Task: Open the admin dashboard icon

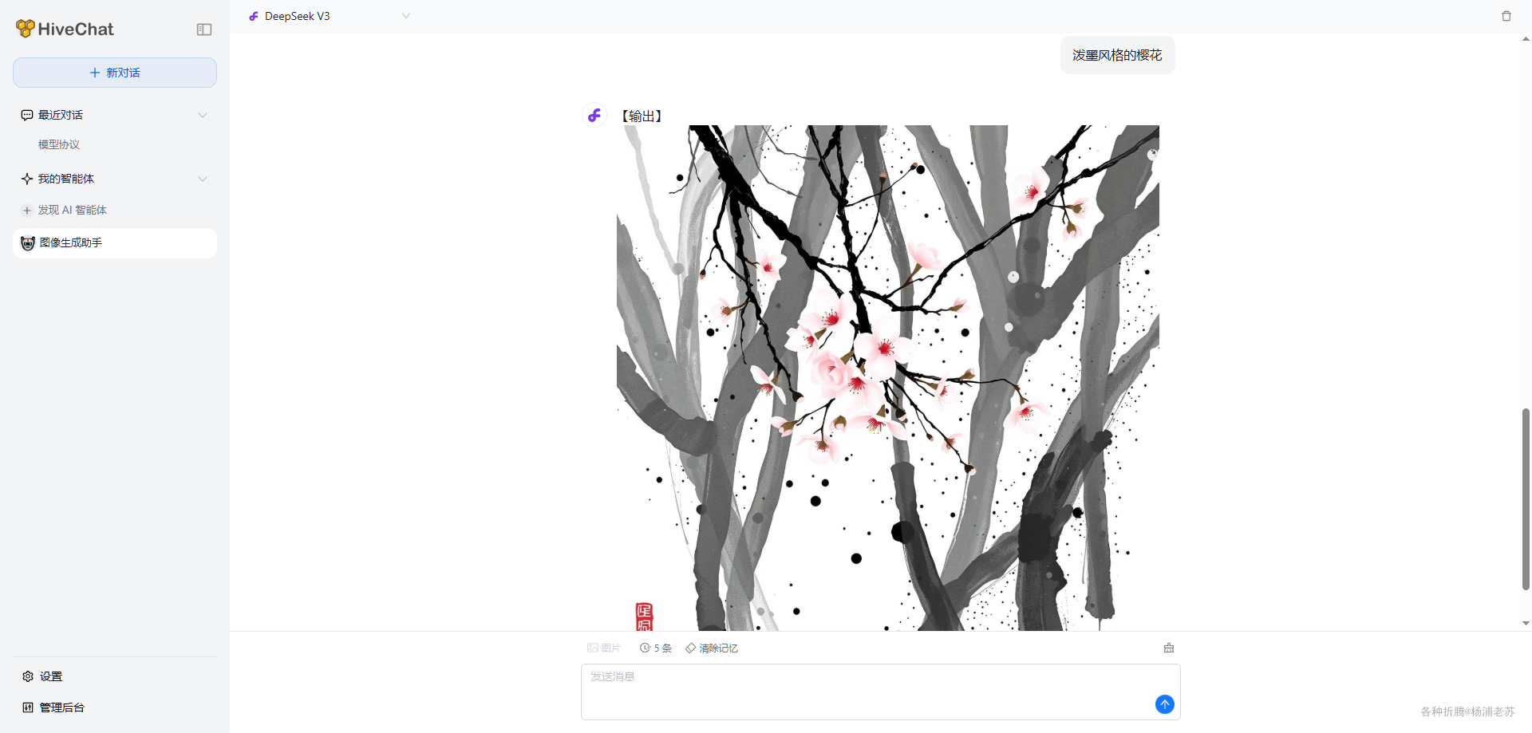Action: pyautogui.click(x=28, y=707)
